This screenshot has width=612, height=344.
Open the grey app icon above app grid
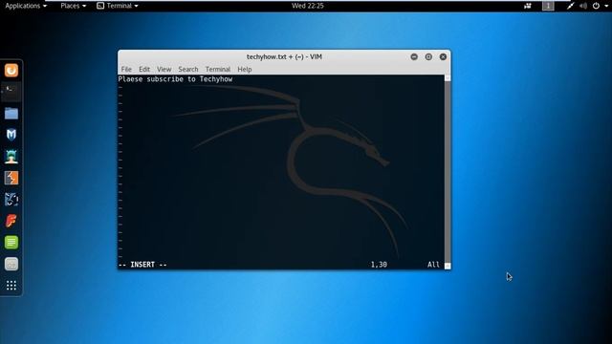pyautogui.click(x=11, y=264)
